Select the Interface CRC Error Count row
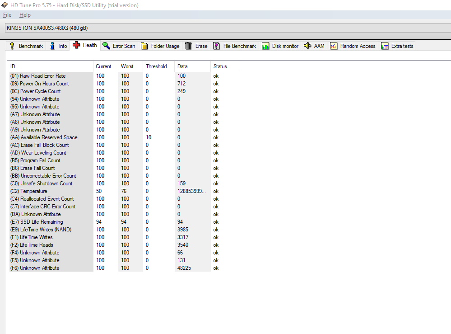Image resolution: width=451 pixels, height=334 pixels. (x=124, y=207)
